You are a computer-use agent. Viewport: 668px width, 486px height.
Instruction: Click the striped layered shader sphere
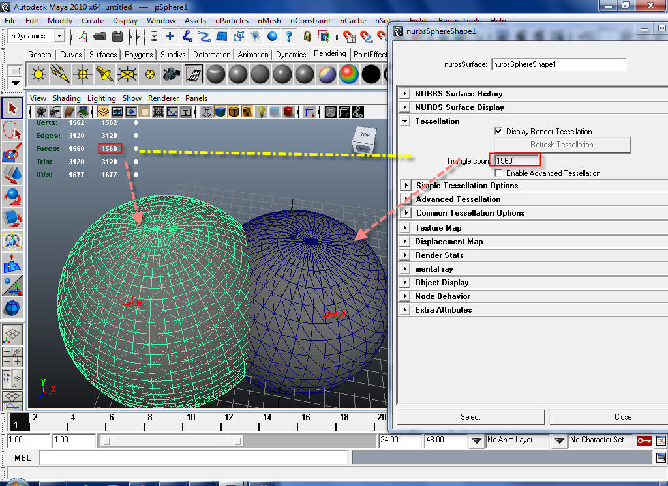pos(327,74)
